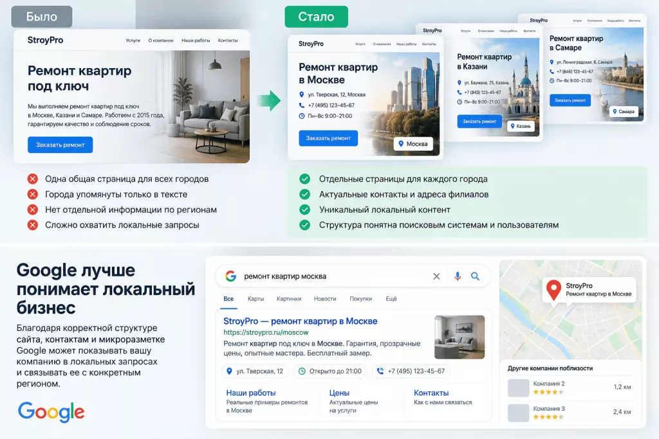Screen dimensions: 659x439
Task: Click the Google search input field
Action: coord(352,276)
